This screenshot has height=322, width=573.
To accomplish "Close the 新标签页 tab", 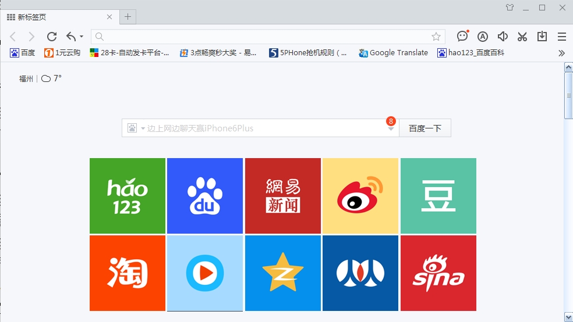I will pos(109,17).
